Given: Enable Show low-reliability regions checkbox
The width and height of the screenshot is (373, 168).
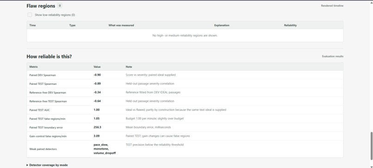Looking at the screenshot, I should click(x=30, y=15).
